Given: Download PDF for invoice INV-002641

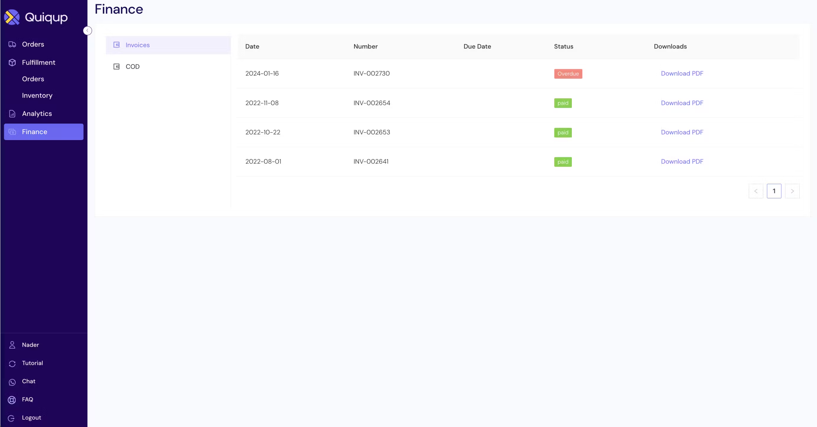Looking at the screenshot, I should tap(682, 161).
